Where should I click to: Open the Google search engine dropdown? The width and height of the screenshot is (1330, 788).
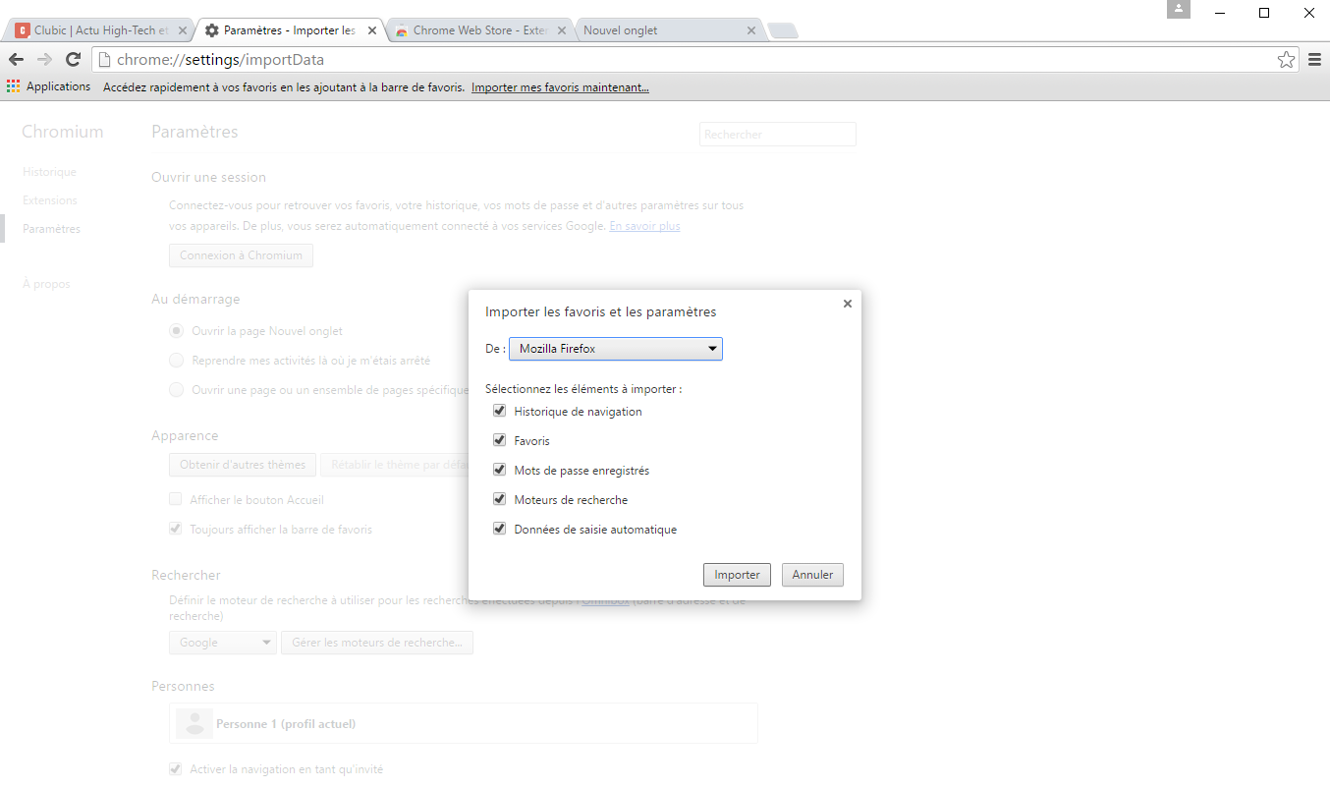223,643
